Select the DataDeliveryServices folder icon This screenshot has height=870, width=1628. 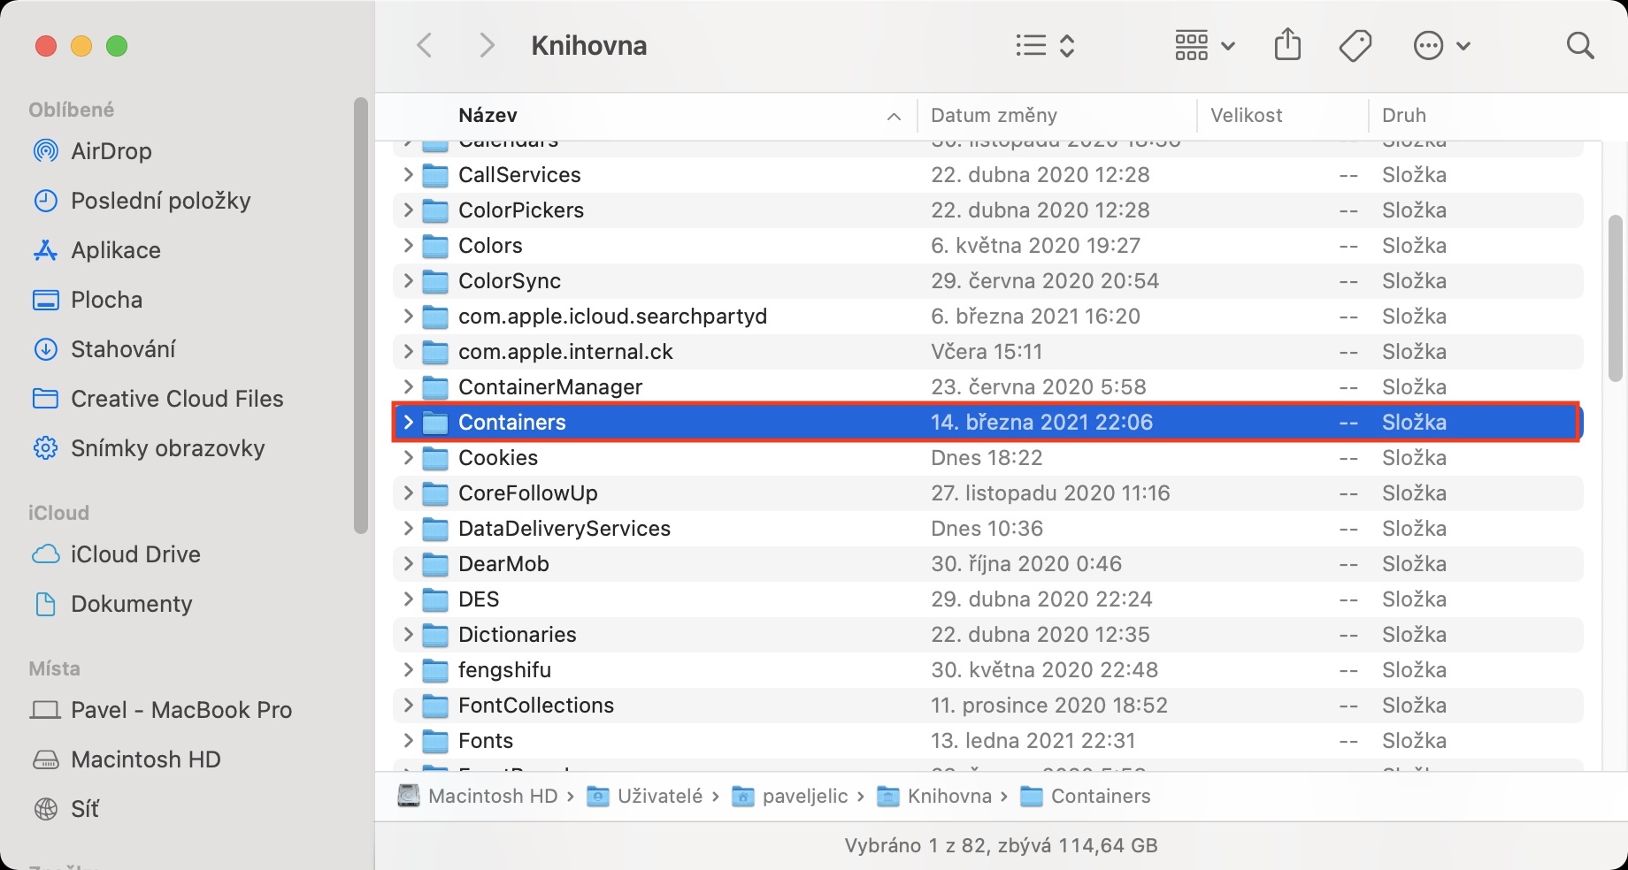pyautogui.click(x=435, y=529)
